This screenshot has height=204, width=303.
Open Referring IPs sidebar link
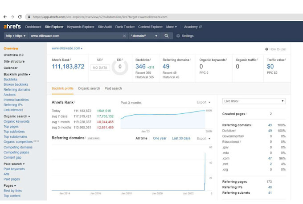click(13, 105)
